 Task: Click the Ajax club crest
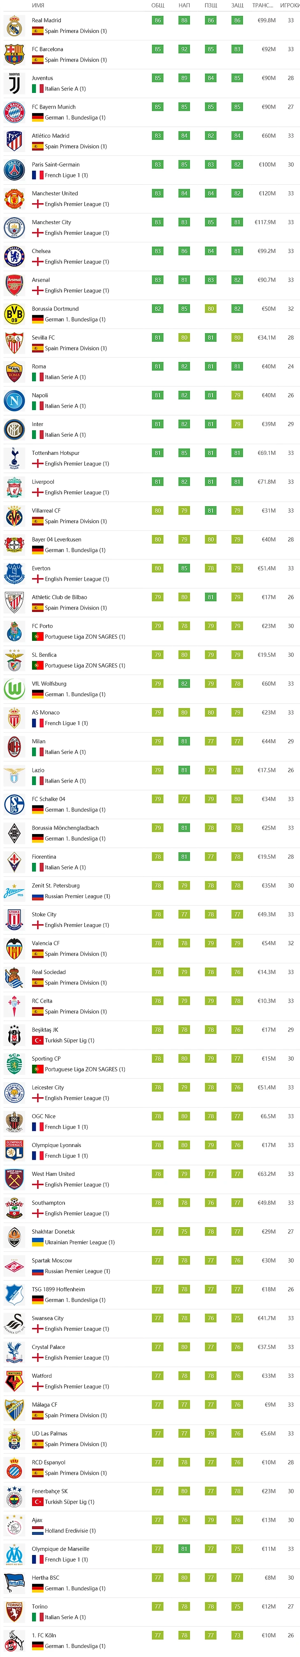click(x=14, y=1525)
